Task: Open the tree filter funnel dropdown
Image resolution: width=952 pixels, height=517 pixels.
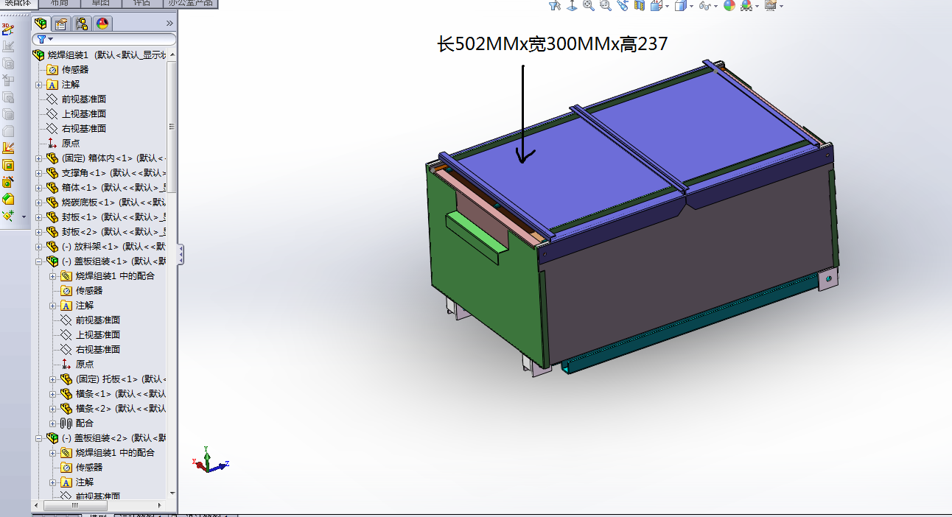Action: 44,39
